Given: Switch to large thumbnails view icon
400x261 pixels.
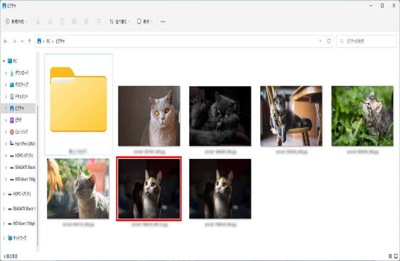Looking at the screenshot, I should pos(396,256).
